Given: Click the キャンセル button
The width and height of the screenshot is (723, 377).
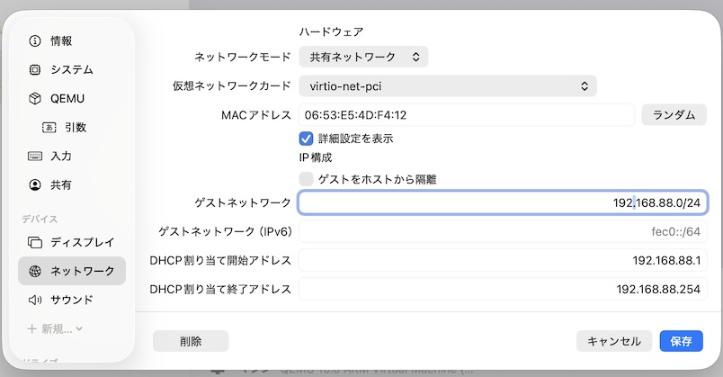Looking at the screenshot, I should pos(613,342).
